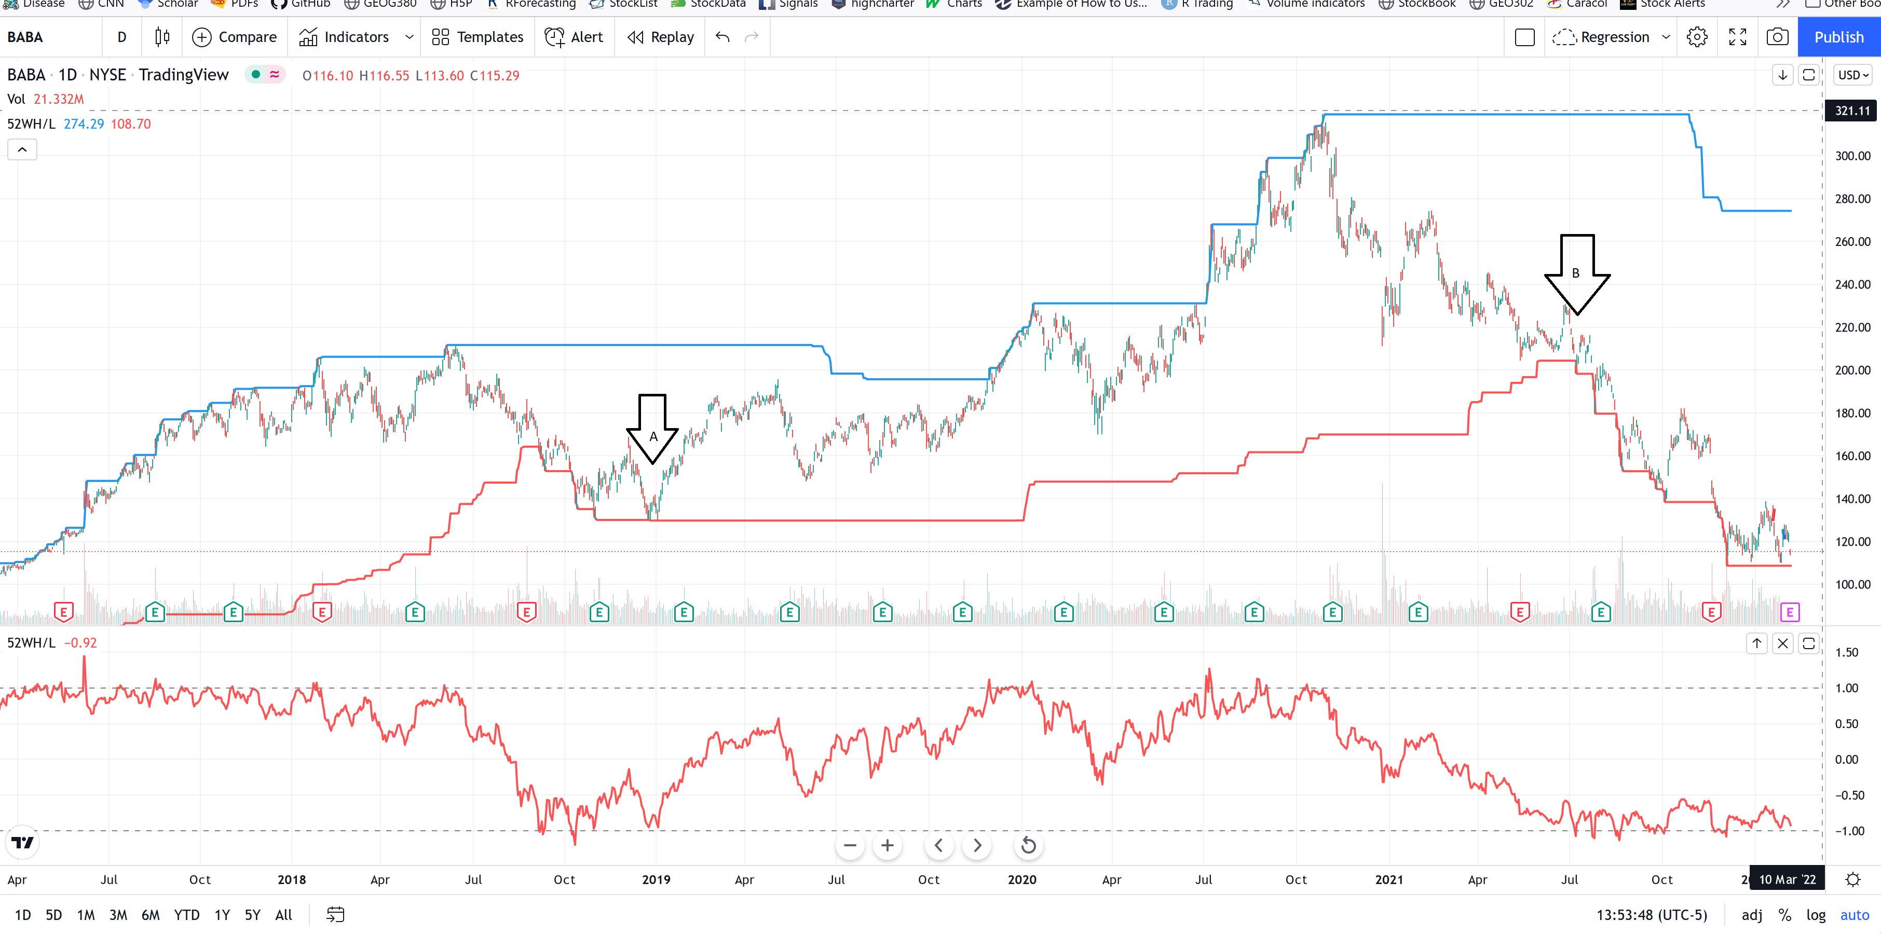The width and height of the screenshot is (1881, 934).
Task: Create a new Alert
Action: click(x=574, y=36)
